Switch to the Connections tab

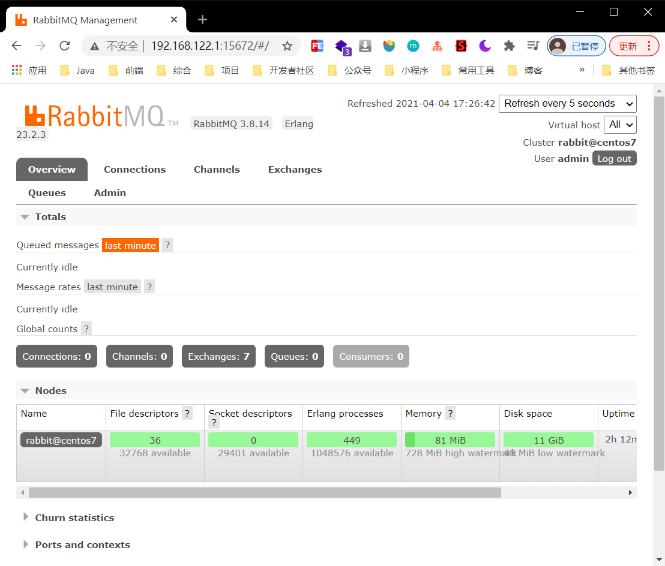tap(134, 170)
